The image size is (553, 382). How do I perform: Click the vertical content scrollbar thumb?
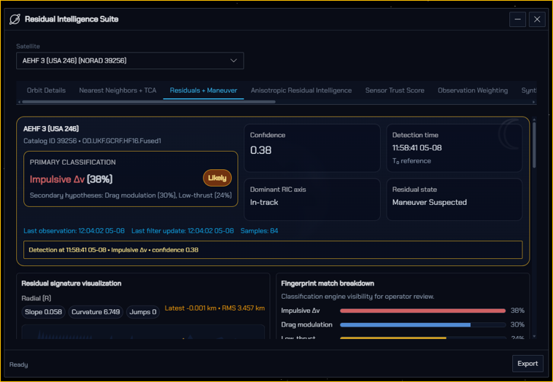click(x=534, y=144)
